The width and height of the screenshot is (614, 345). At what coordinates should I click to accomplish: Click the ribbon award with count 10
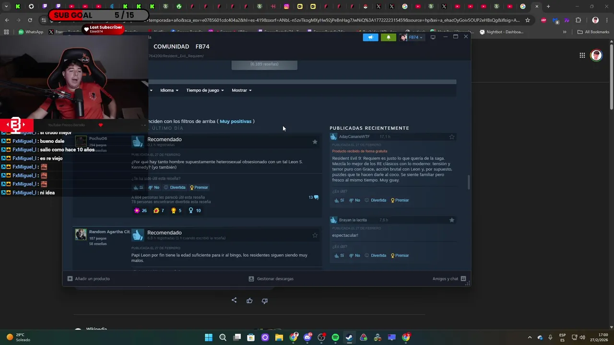pyautogui.click(x=194, y=210)
